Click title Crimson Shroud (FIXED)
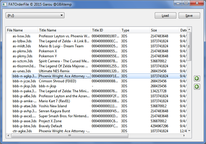 click(57, 81)
